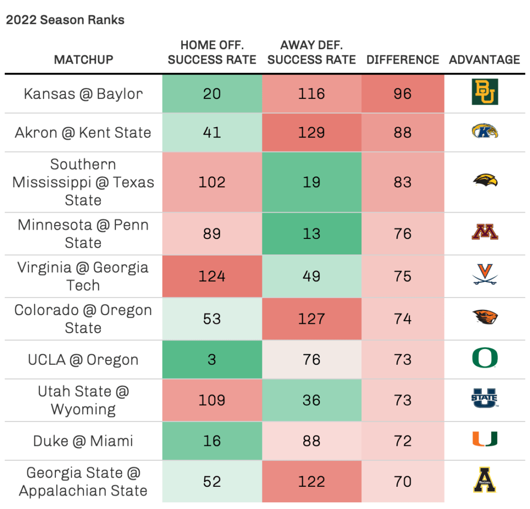Sort by Home Off. Success Rate header
530x509 pixels.
point(212,52)
